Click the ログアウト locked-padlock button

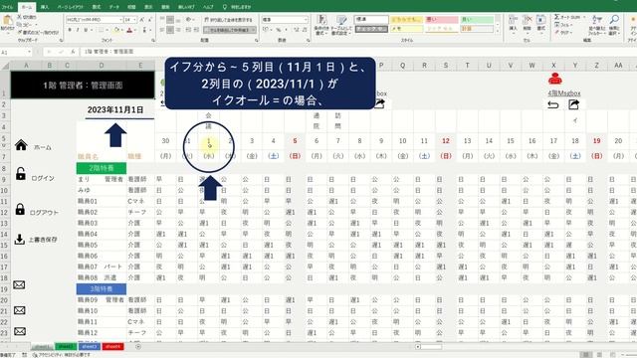20,209
